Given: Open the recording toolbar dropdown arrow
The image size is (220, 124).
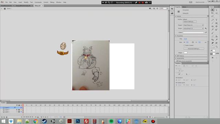Looking at the screenshot, I should point(103,2).
